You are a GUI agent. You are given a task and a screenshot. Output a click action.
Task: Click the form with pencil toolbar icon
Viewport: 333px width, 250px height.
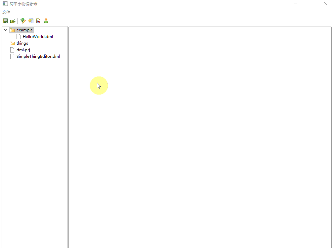coord(31,21)
